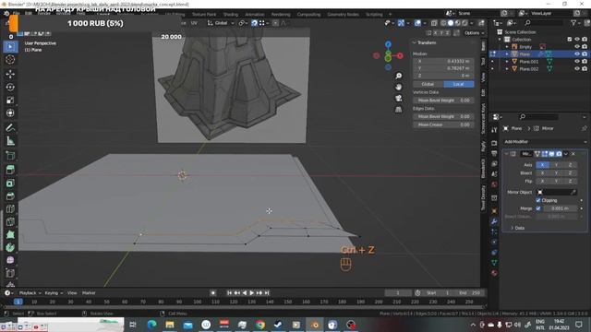Open the timeline View menu
This screenshot has width=591, height=332.
pos(72,293)
